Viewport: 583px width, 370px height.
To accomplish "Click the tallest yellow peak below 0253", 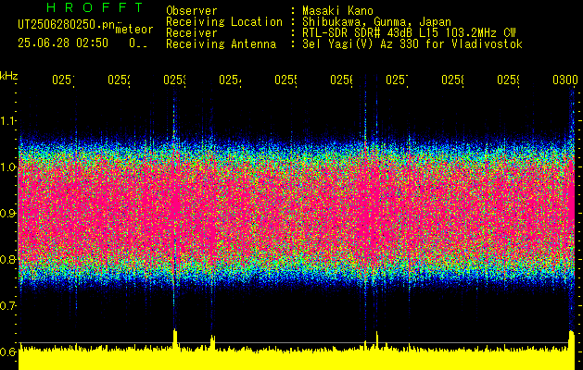I will [x=175, y=339].
